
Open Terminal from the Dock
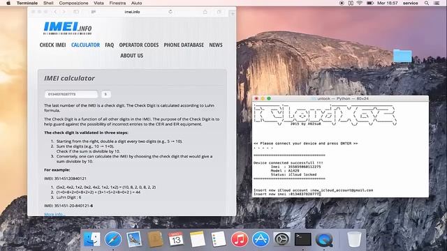(302, 239)
